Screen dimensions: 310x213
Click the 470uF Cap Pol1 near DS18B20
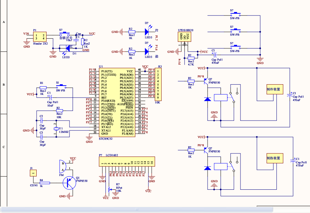(x=215, y=55)
